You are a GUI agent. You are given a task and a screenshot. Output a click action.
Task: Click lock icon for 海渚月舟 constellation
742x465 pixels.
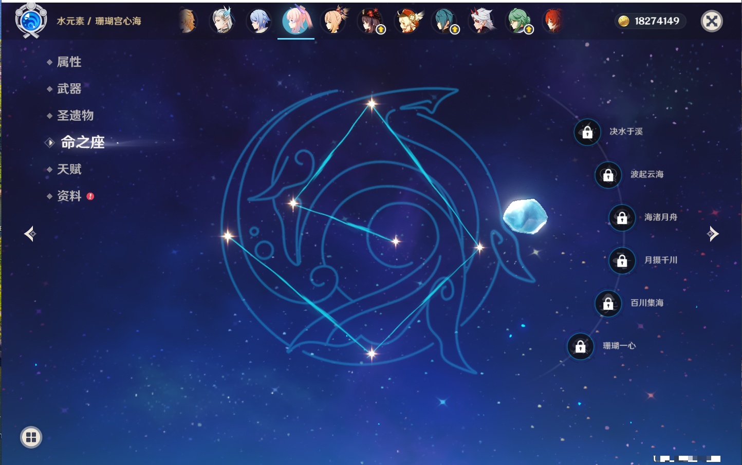[x=622, y=217]
